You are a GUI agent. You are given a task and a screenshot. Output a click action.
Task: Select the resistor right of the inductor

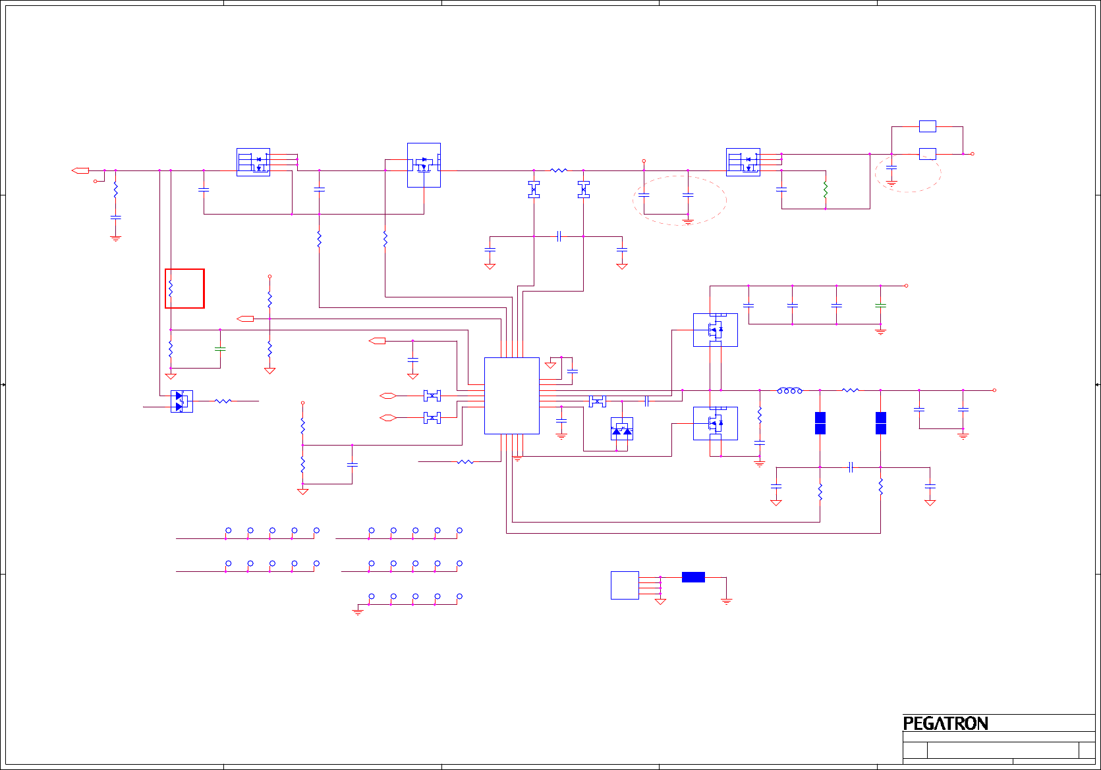851,390
